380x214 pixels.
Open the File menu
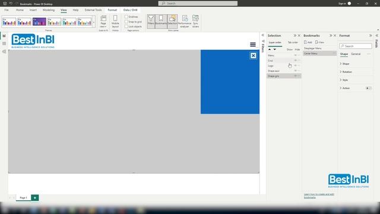click(7, 10)
